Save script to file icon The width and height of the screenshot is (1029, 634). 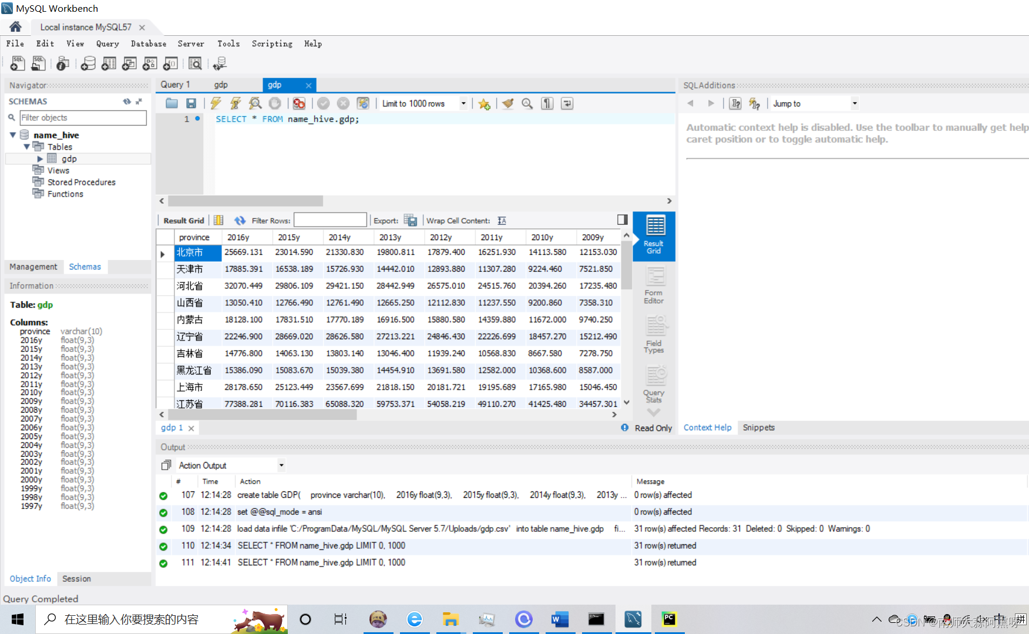191,103
